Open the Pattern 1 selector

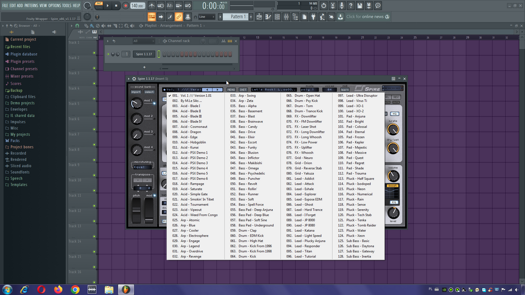click(x=236, y=17)
